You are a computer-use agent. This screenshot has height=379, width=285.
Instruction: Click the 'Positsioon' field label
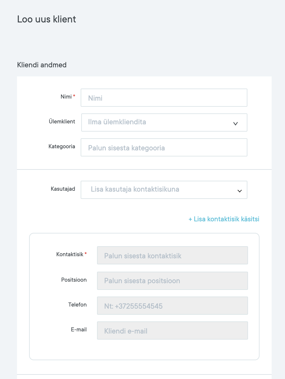(x=74, y=280)
